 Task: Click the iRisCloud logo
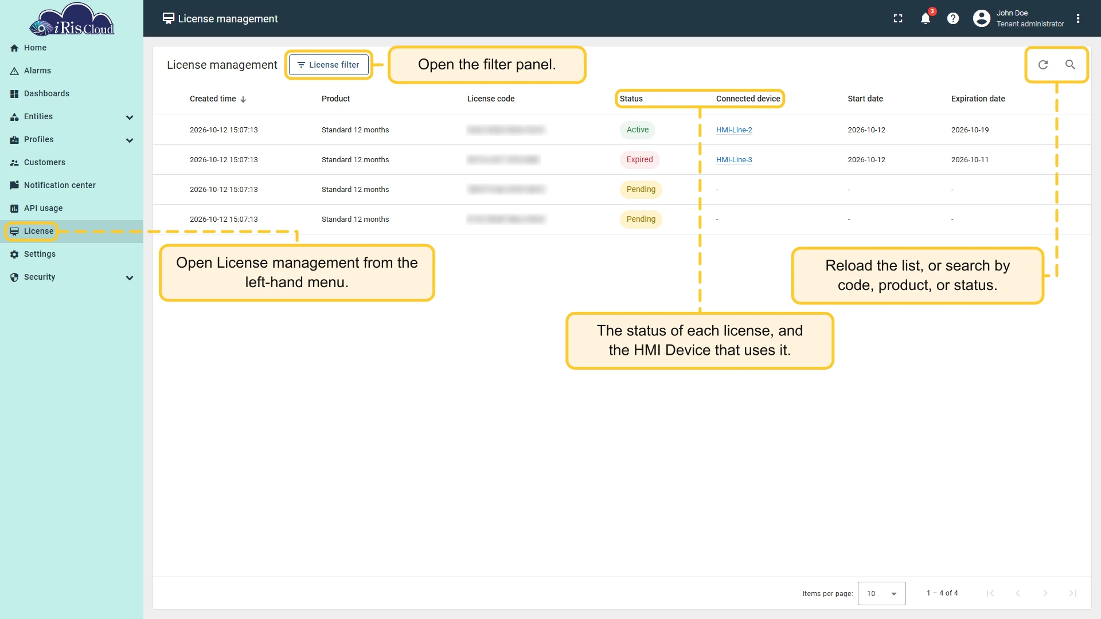72,19
